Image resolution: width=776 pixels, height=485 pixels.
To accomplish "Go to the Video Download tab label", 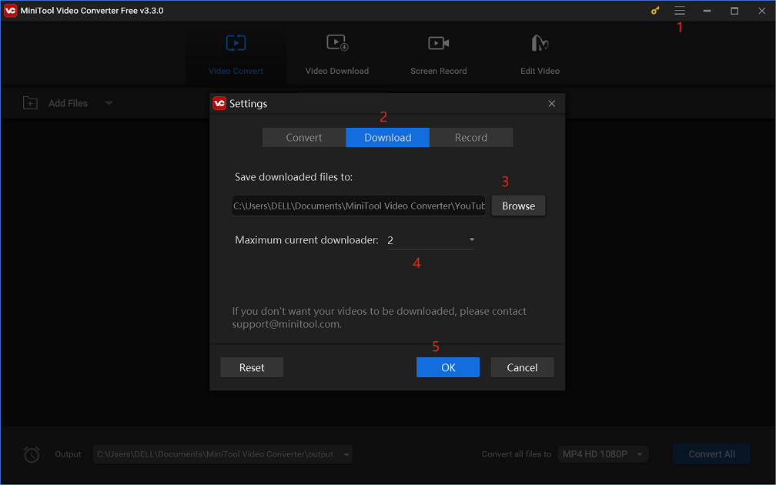I will click(x=337, y=71).
